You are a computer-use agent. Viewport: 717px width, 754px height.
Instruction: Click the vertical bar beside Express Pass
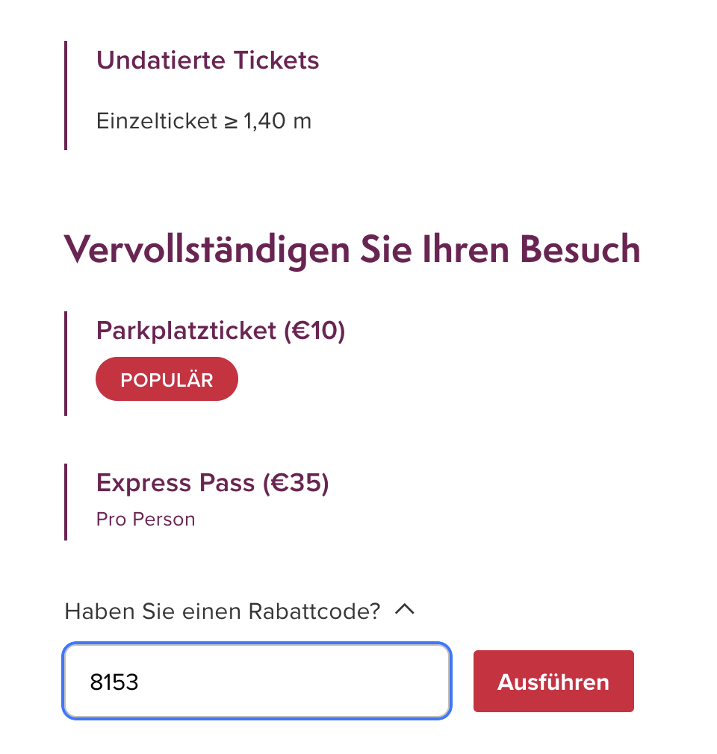click(x=66, y=501)
